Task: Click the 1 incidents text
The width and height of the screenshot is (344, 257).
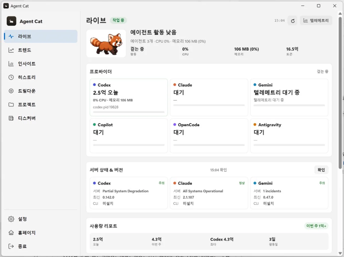Action: [272, 191]
